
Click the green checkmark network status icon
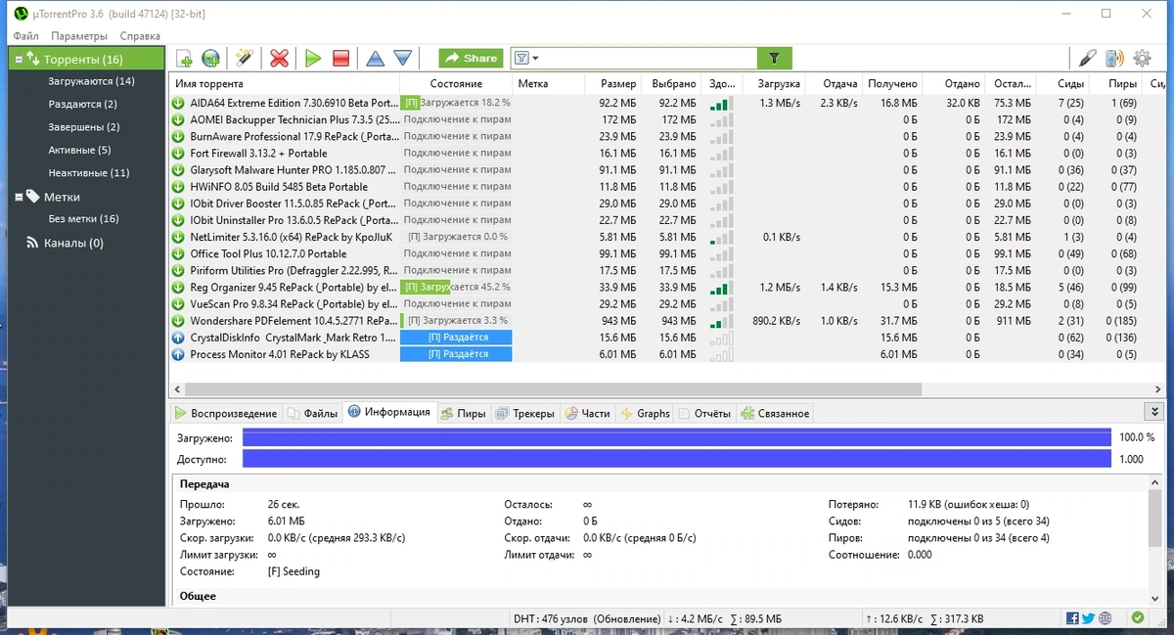1137,618
